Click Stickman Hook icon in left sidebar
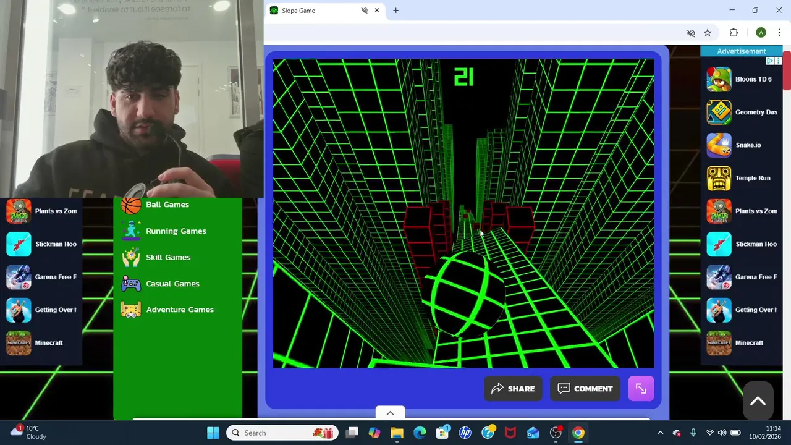 tap(19, 244)
